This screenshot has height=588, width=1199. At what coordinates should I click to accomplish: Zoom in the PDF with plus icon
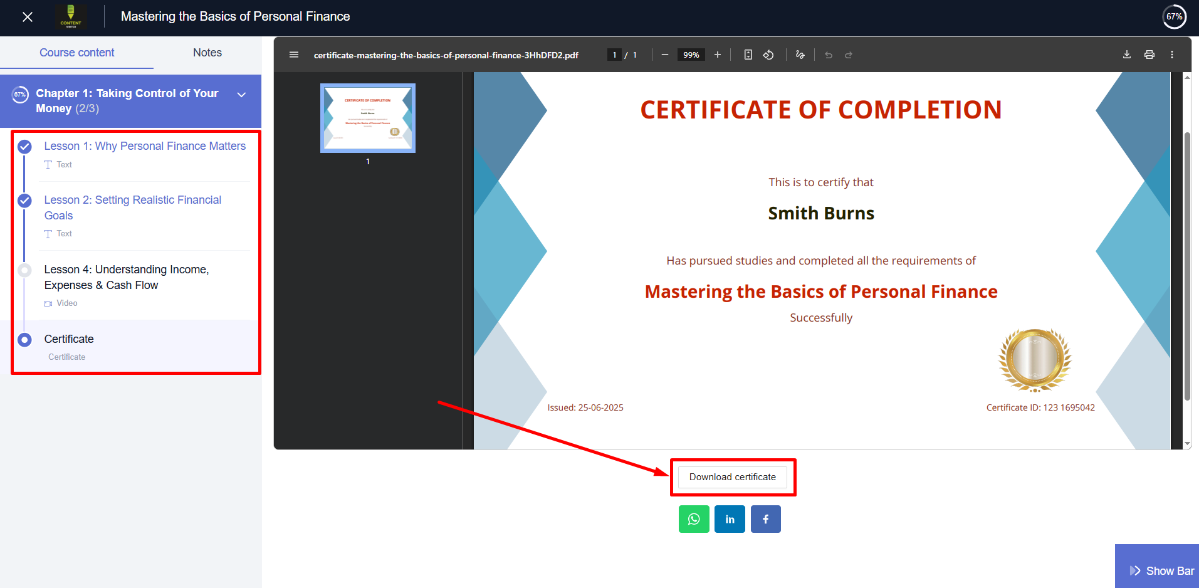click(x=718, y=55)
